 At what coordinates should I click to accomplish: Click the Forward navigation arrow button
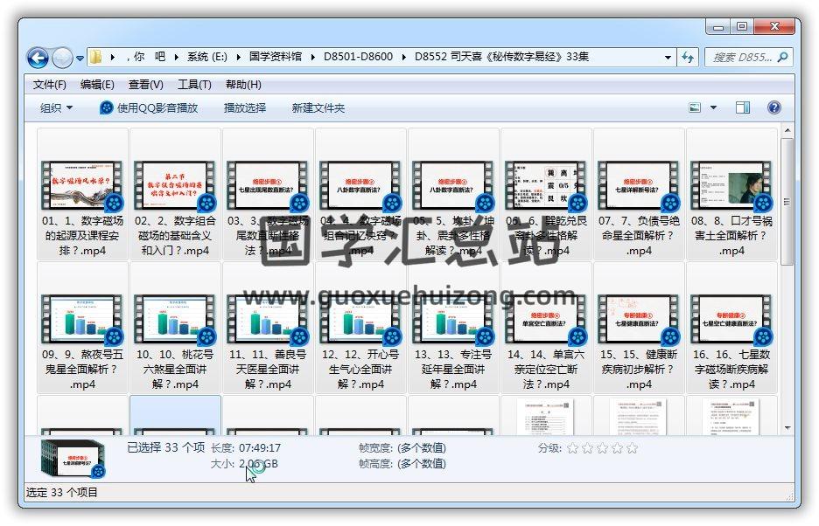(62, 58)
